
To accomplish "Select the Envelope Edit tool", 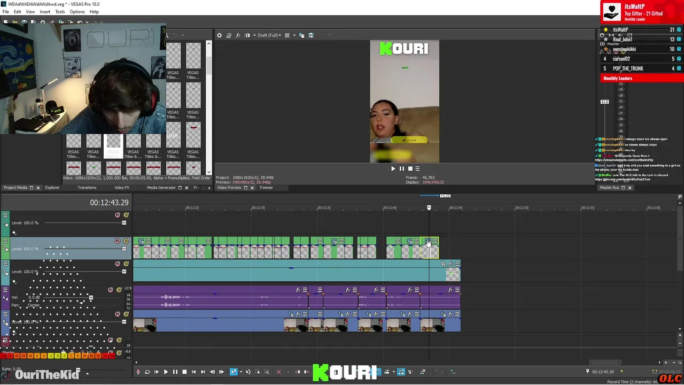I will 248,372.
